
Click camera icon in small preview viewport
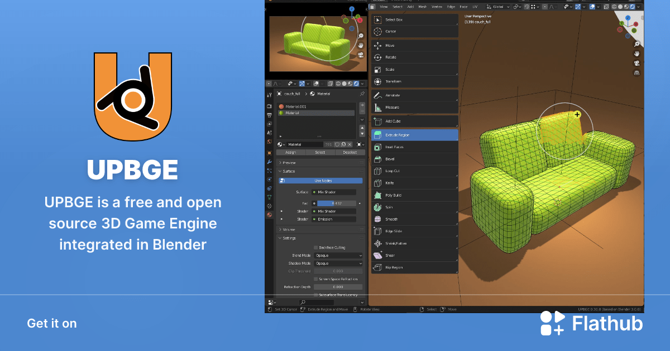tap(361, 55)
